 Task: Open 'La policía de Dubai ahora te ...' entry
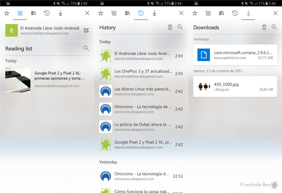click(x=141, y=127)
